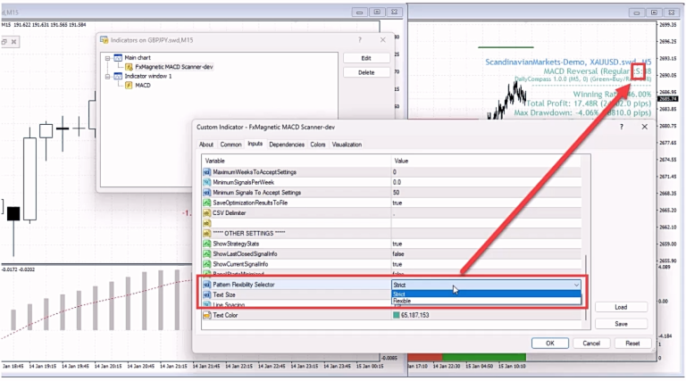The width and height of the screenshot is (686, 381).
Task: Select the FxMagnetic MACD Scanner-dev indicator icon
Action: (129, 67)
